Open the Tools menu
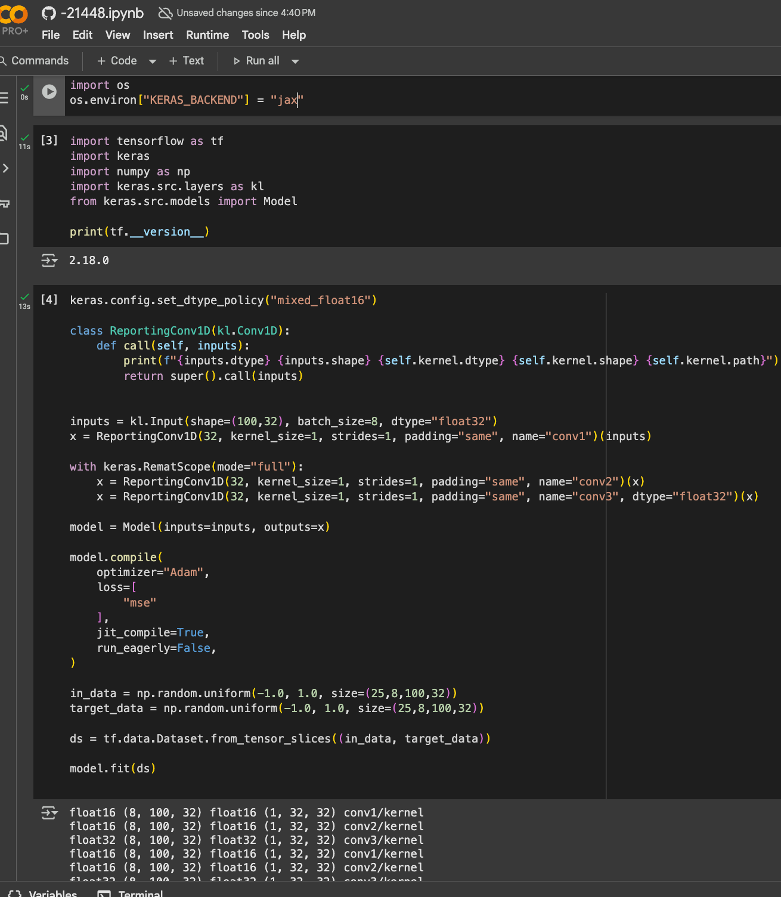 pyautogui.click(x=255, y=35)
